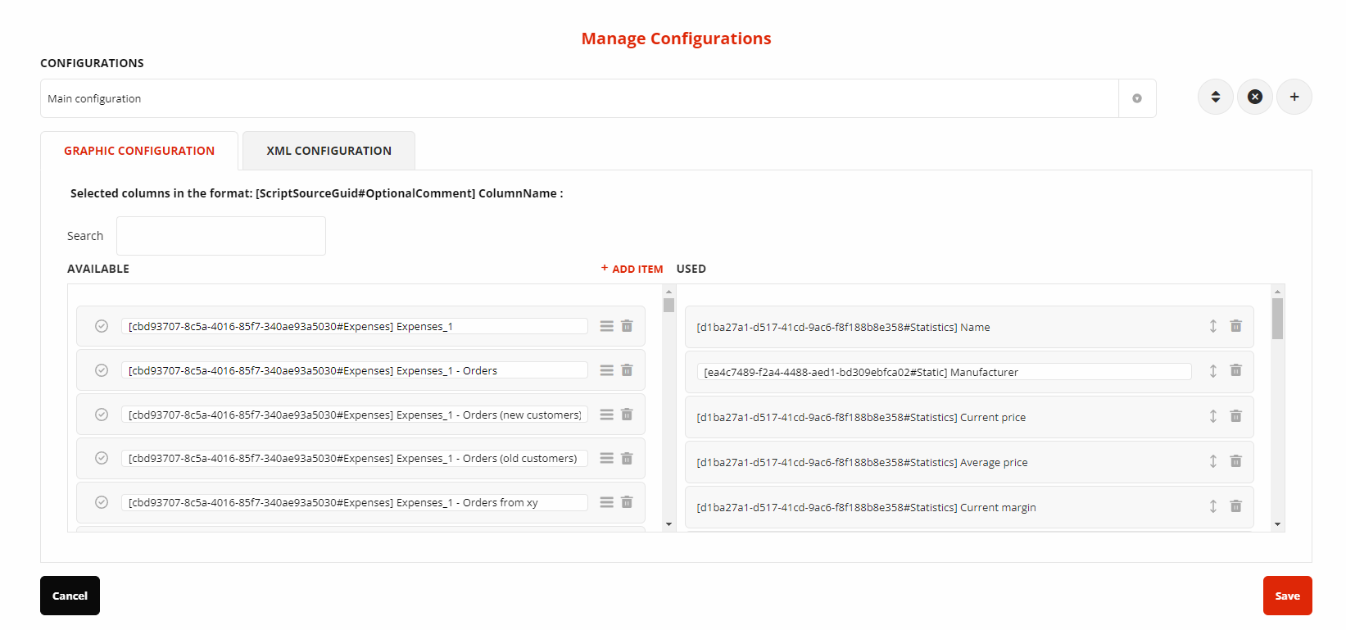Screen dimensions: 1346x630
Task: Click reorder arrows on Average price row
Action: click(1213, 461)
